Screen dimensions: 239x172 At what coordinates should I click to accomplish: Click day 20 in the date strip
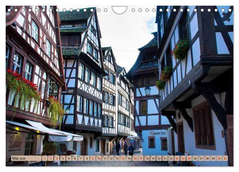[x=159, y=158]
